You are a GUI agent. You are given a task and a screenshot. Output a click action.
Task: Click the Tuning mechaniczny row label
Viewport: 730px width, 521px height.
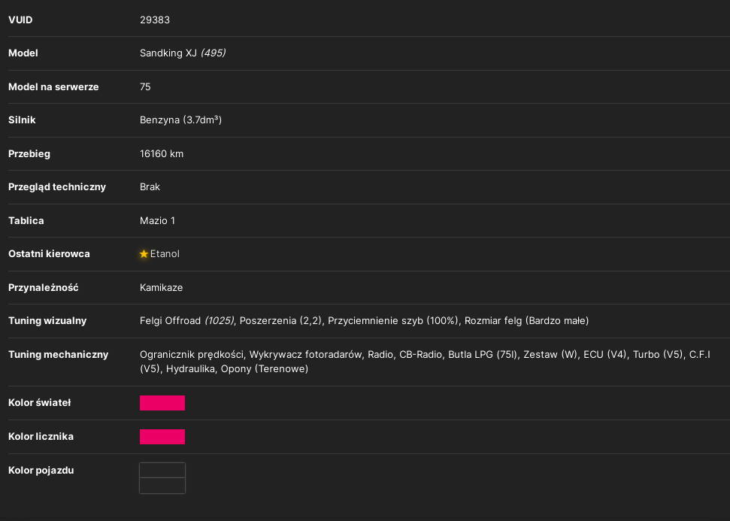(x=58, y=355)
